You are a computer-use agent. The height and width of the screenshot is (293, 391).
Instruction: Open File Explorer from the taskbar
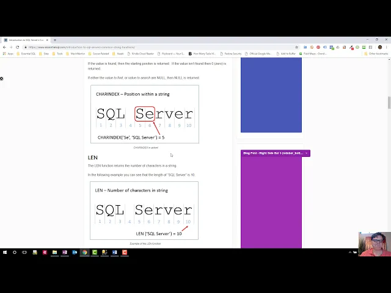coord(54,252)
